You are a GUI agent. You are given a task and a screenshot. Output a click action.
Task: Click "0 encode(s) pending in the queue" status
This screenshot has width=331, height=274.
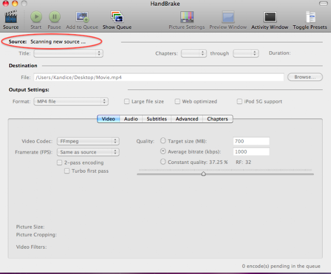click(281, 266)
